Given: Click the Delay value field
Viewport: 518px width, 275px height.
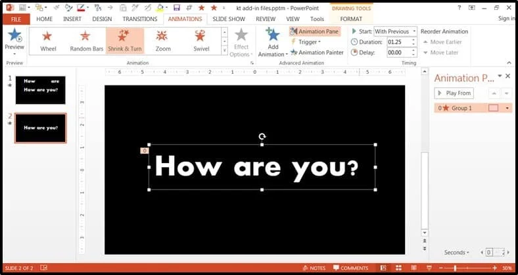Looking at the screenshot, I should click(398, 53).
